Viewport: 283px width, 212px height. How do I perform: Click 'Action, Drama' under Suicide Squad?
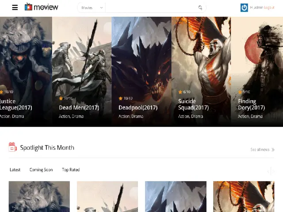(x=191, y=117)
